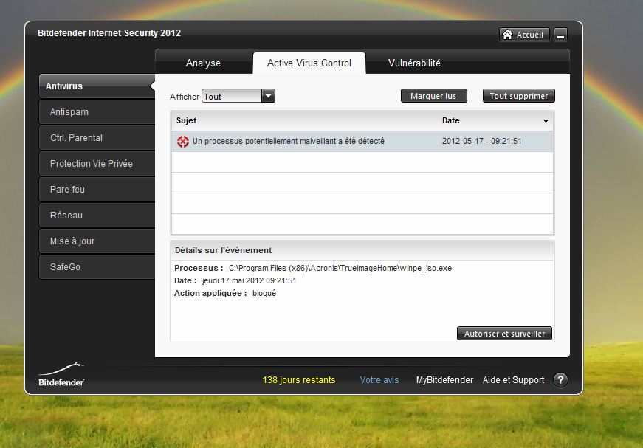Go to Ctrl. Parental section

point(97,138)
